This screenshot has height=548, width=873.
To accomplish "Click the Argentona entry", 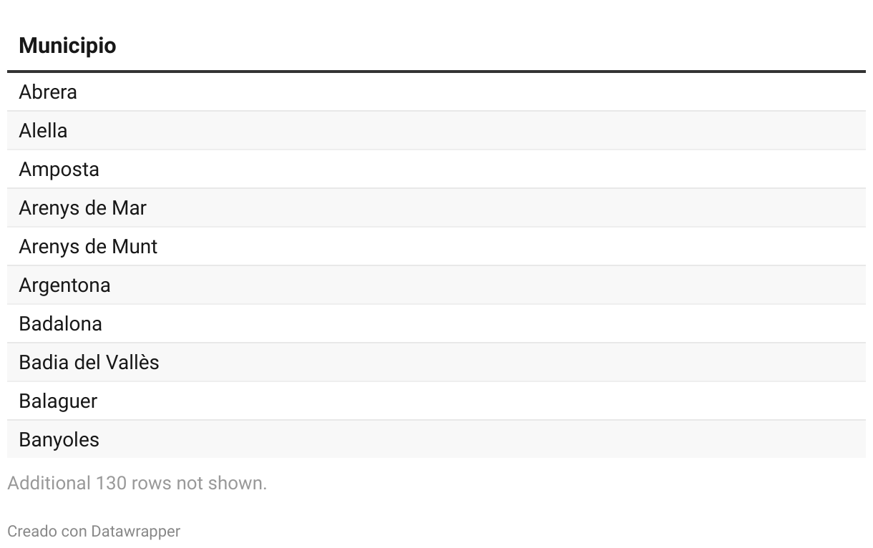I will [65, 285].
